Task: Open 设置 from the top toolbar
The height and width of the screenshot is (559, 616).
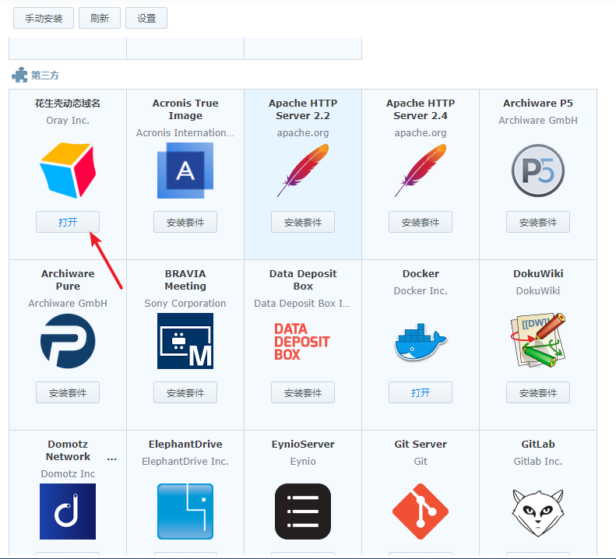Action: click(x=146, y=18)
